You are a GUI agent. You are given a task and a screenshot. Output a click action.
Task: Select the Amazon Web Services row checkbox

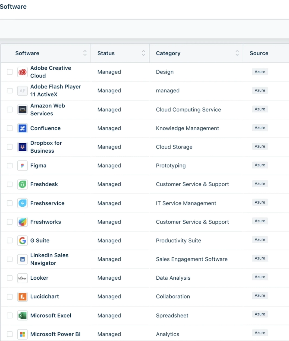(10, 109)
